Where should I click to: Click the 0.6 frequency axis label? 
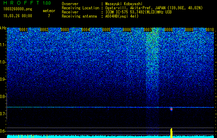3,131
